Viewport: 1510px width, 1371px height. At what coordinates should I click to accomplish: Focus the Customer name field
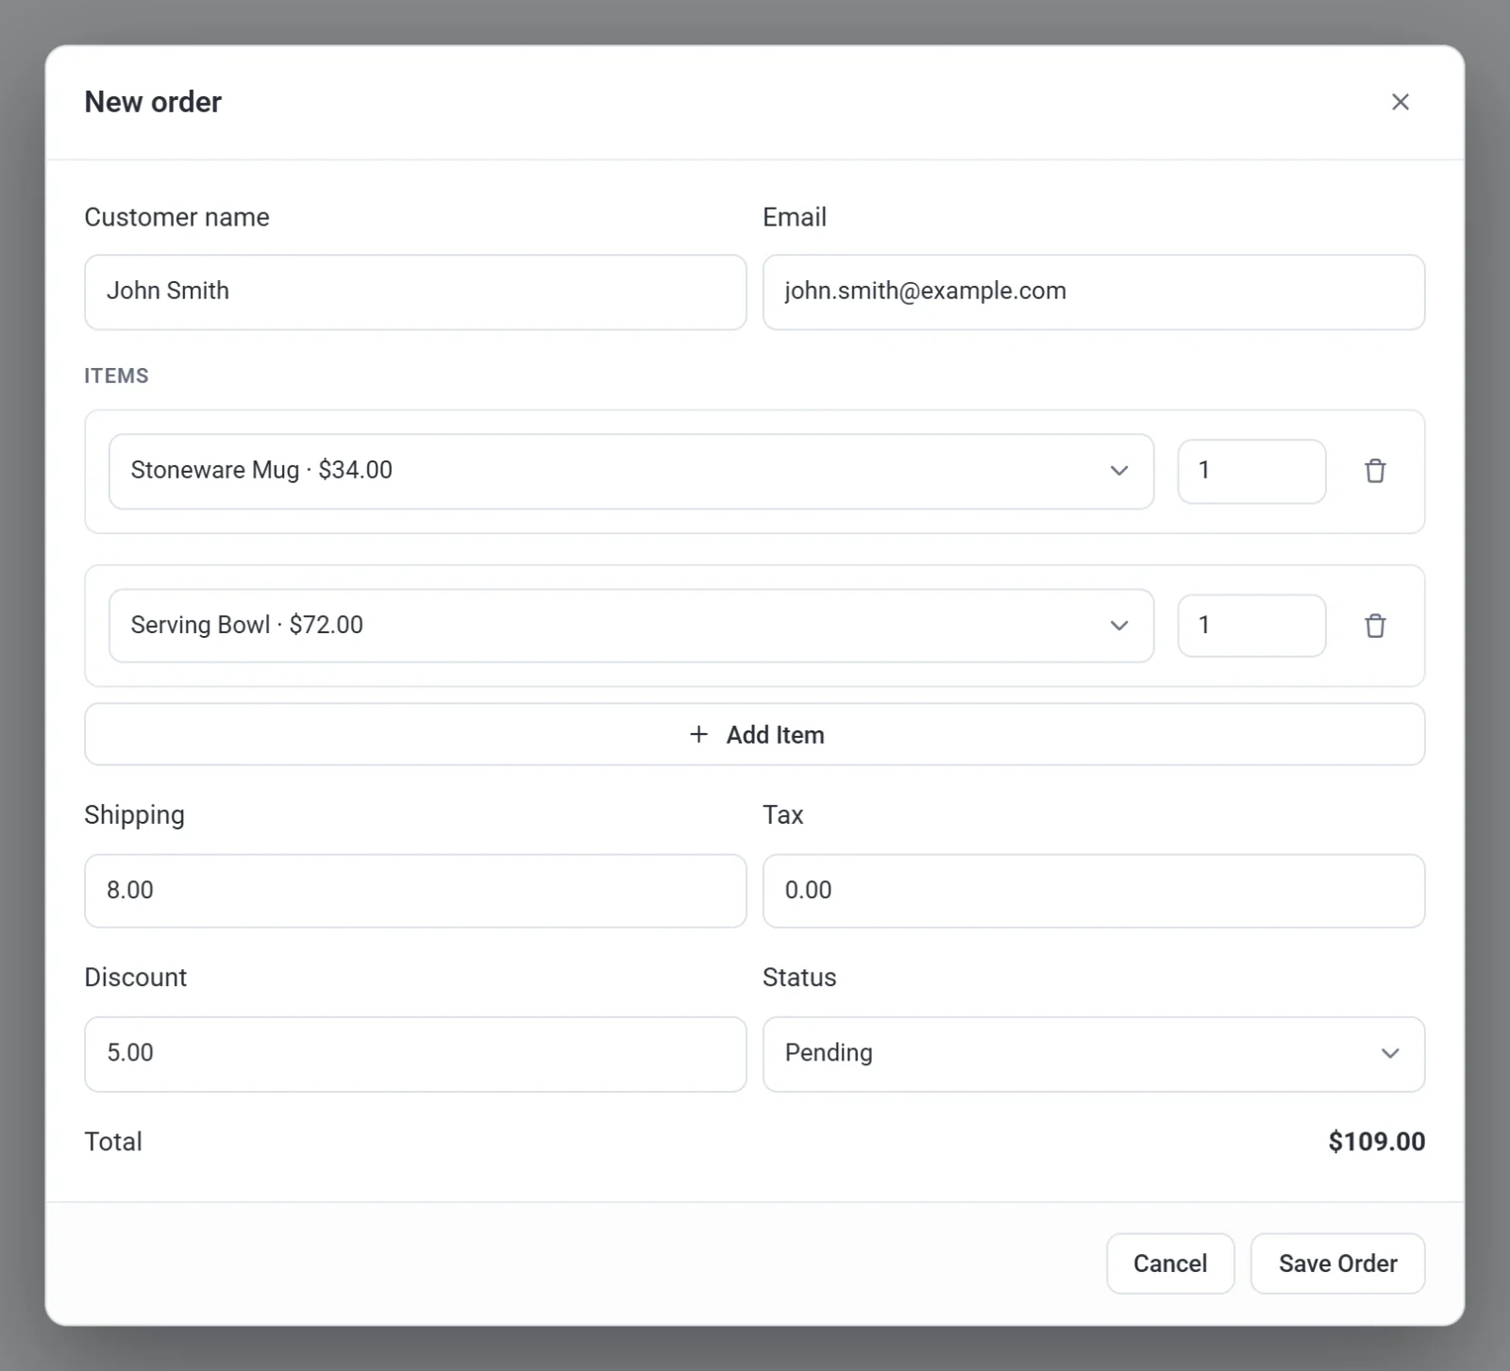coord(415,292)
